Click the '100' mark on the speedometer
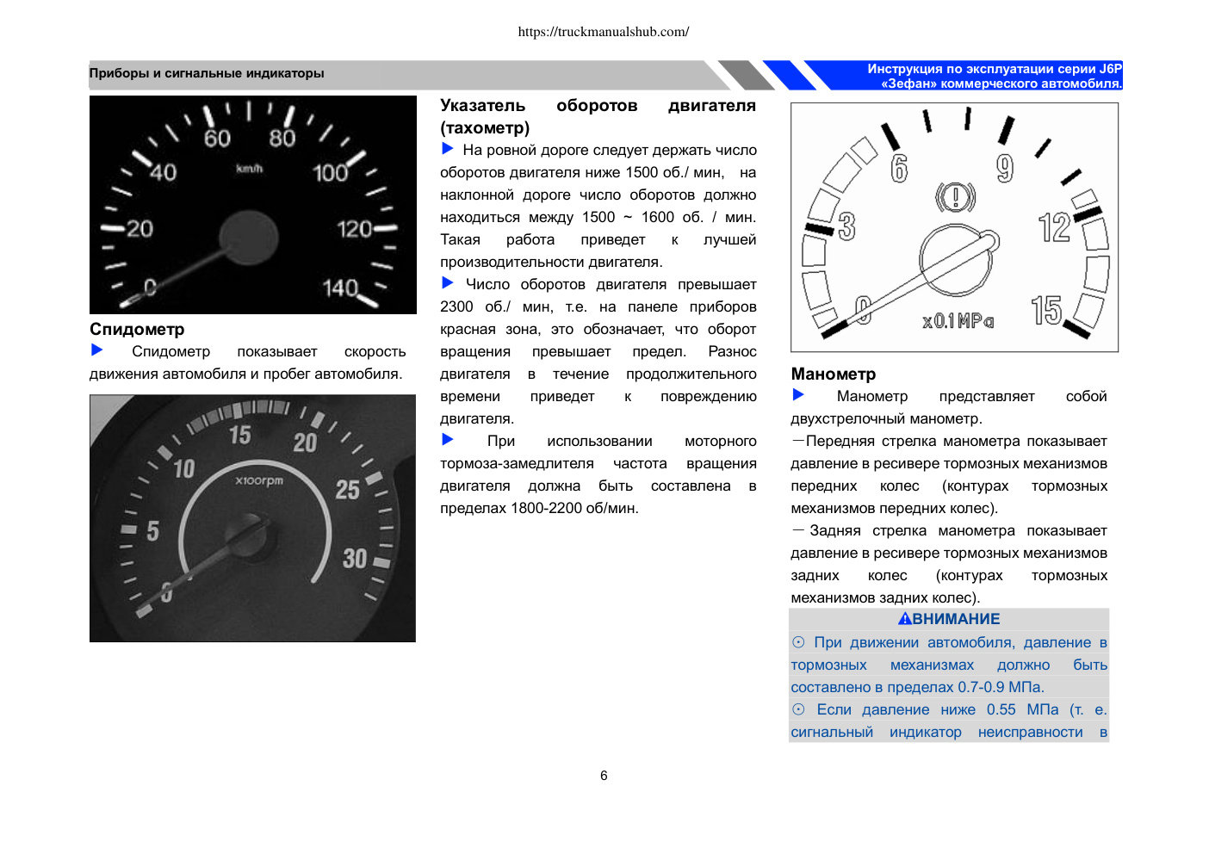 click(x=331, y=173)
